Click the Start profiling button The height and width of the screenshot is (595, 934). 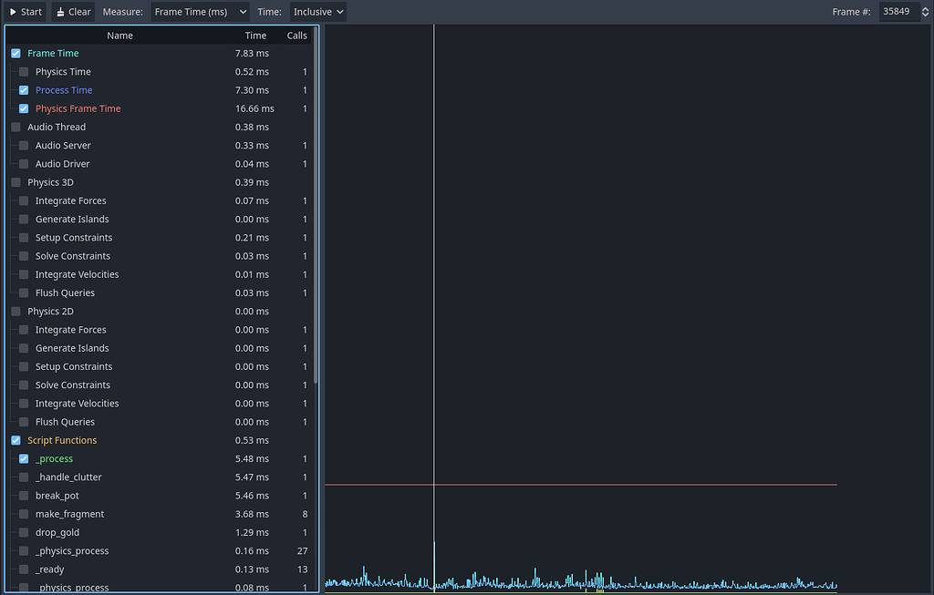tap(26, 12)
